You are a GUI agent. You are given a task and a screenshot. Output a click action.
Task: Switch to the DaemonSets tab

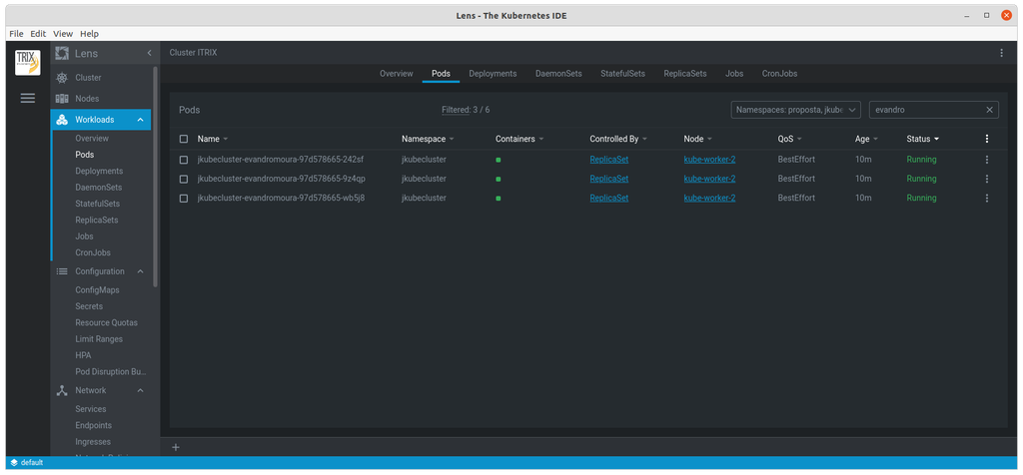[x=558, y=74]
